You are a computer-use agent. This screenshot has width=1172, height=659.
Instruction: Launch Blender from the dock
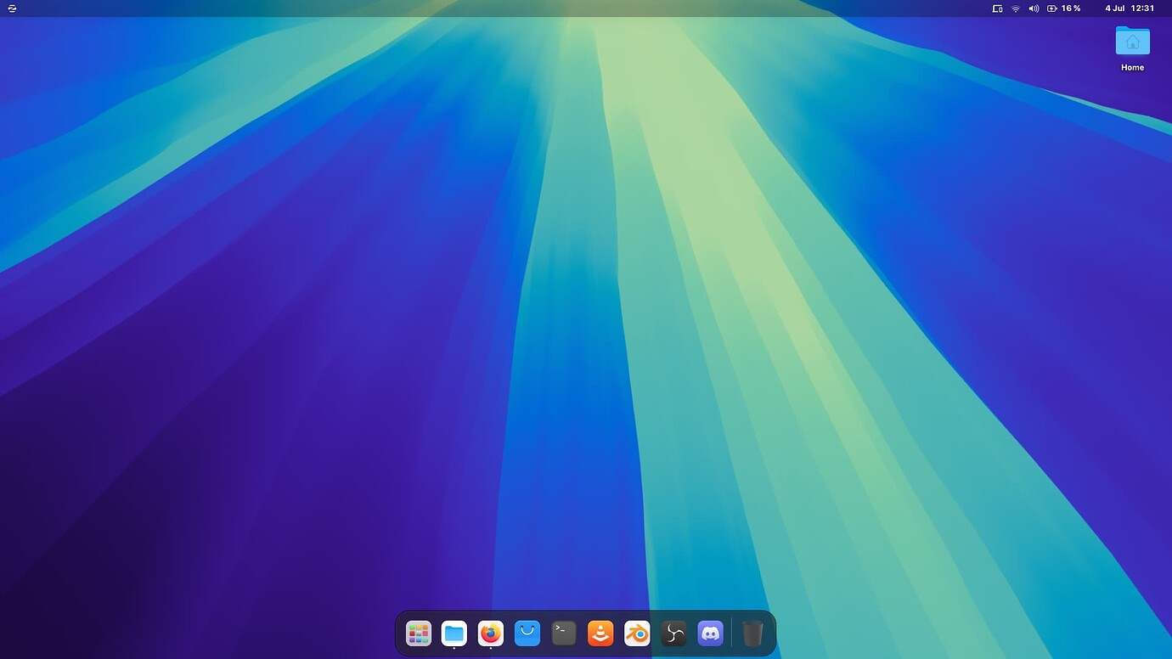pos(637,633)
